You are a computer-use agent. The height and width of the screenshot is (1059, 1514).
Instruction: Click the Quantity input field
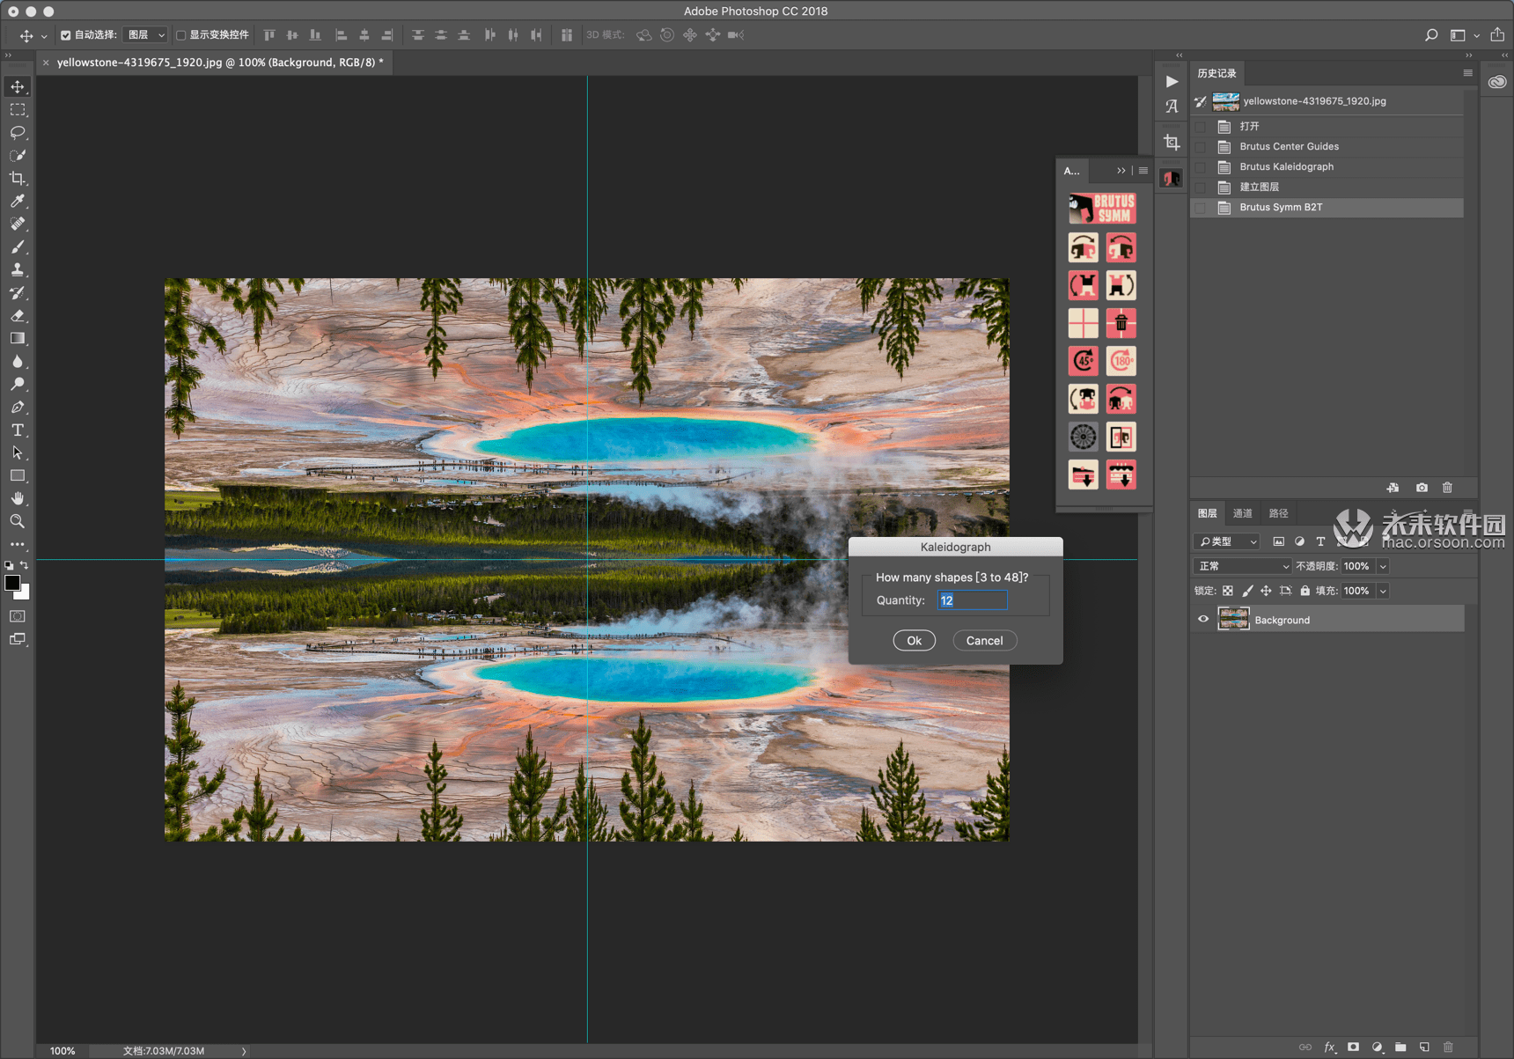click(972, 600)
